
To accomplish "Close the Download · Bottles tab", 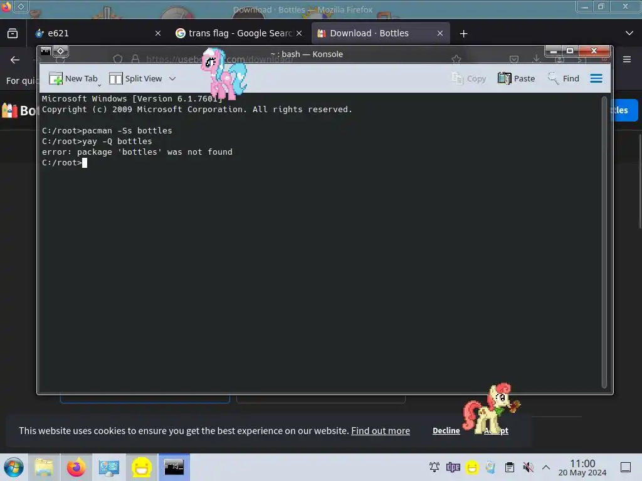I will pyautogui.click(x=440, y=33).
